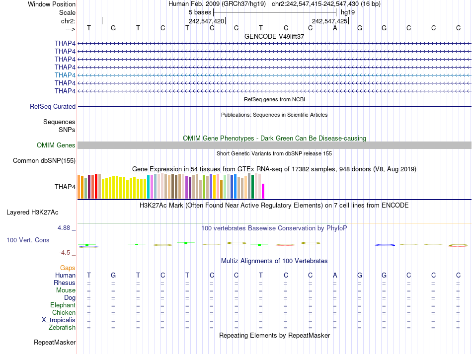Click 'Repeating Elements by RepeatMasker' title
This screenshot has width=472, height=354.
point(275,335)
